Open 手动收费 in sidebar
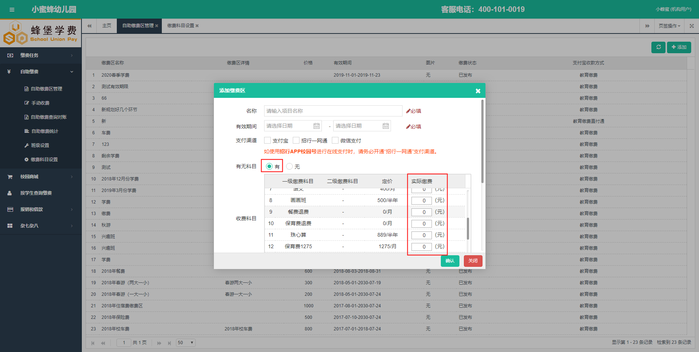699x352 pixels. coord(37,103)
